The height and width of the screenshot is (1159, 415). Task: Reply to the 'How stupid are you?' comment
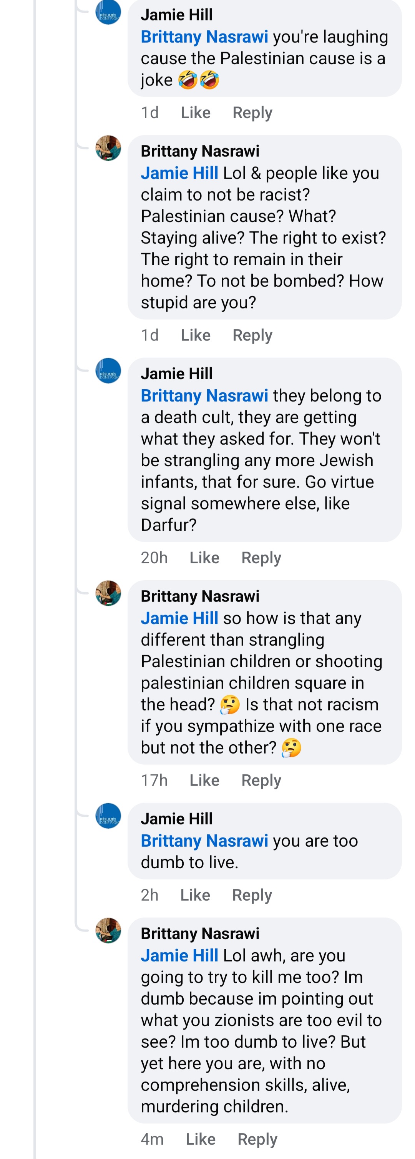(x=252, y=335)
